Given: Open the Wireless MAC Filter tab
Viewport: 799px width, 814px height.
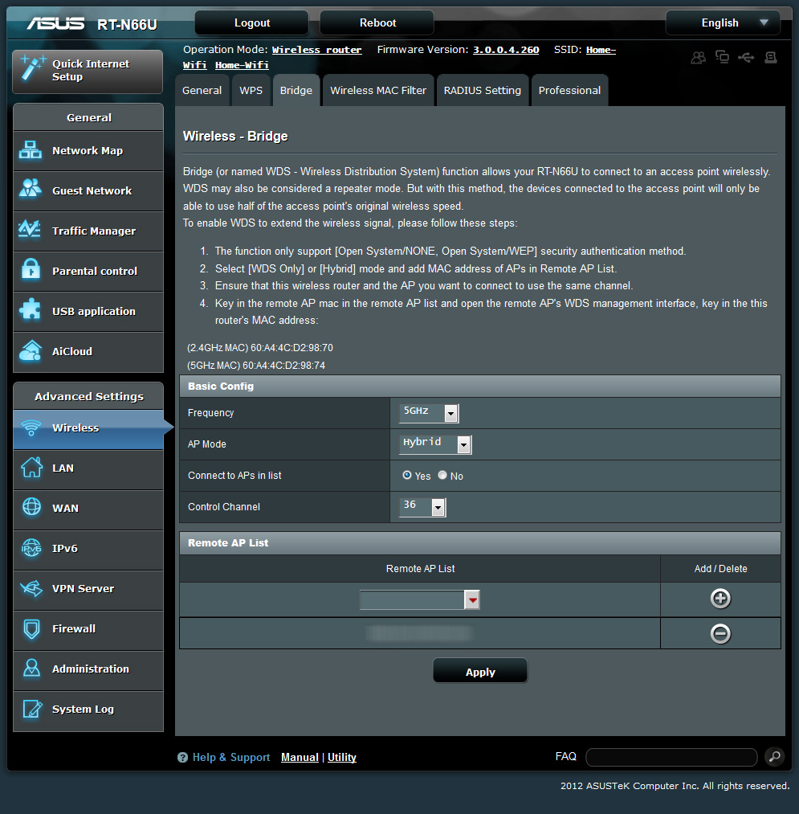Looking at the screenshot, I should pos(378,90).
